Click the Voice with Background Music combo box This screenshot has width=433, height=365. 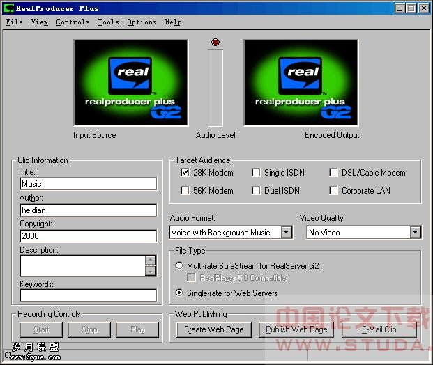click(231, 232)
